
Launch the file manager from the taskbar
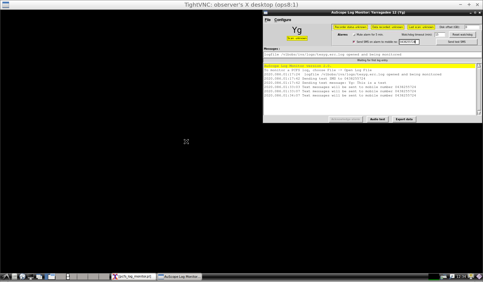pyautogui.click(x=14, y=277)
